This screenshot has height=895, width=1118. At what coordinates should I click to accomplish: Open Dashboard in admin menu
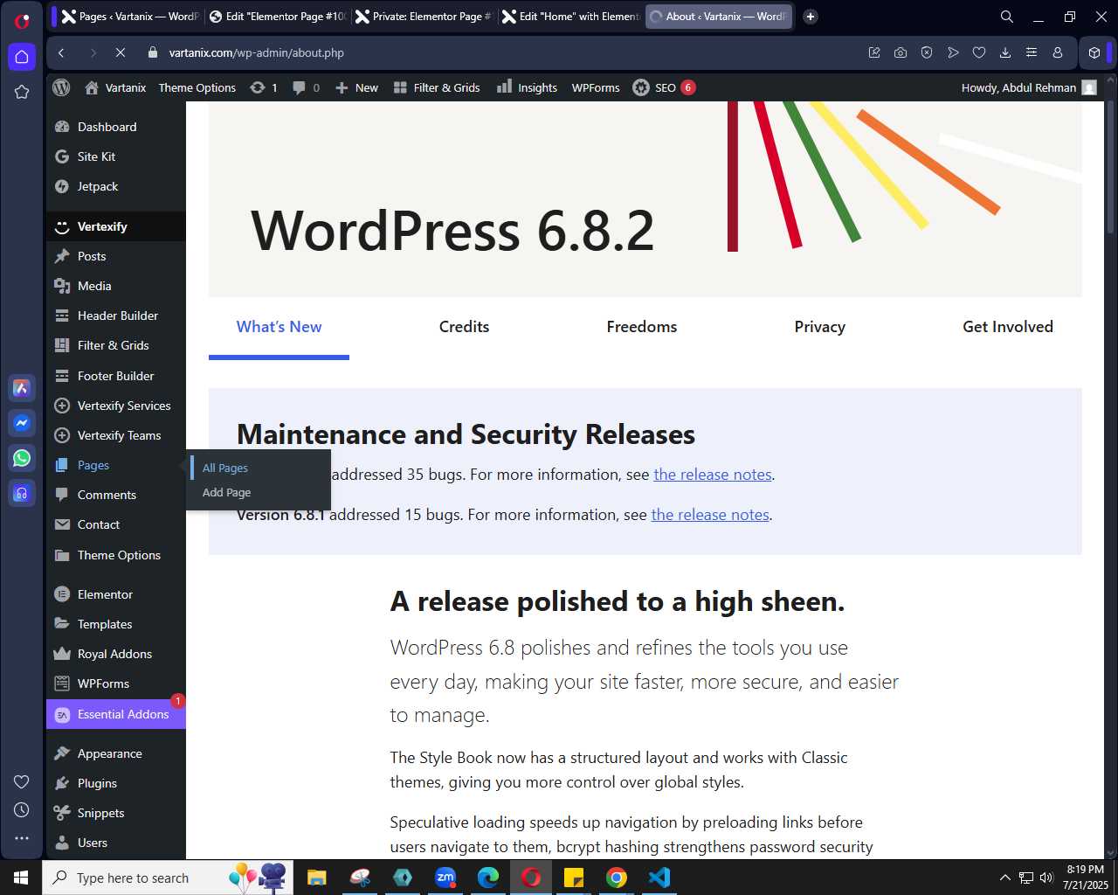click(115, 127)
